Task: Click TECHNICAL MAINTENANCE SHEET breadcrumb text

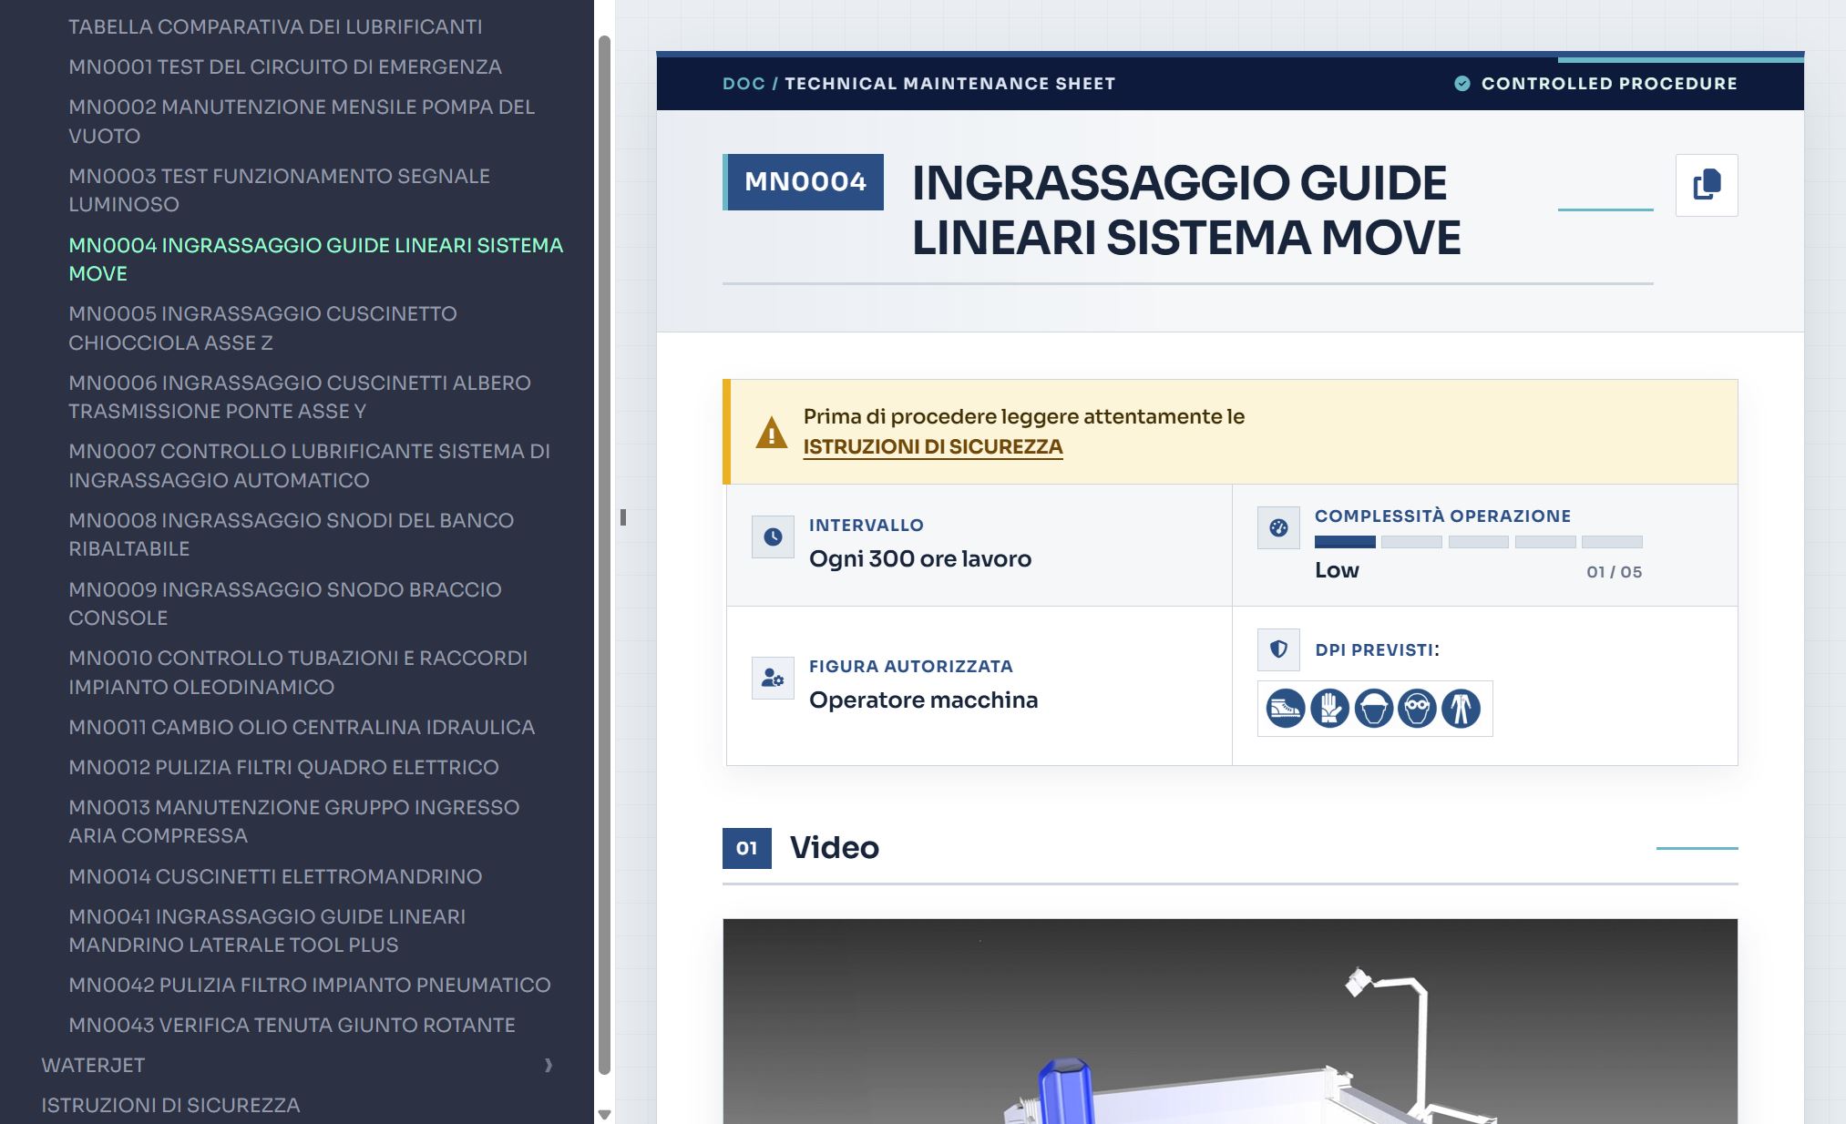Action: pos(950,84)
